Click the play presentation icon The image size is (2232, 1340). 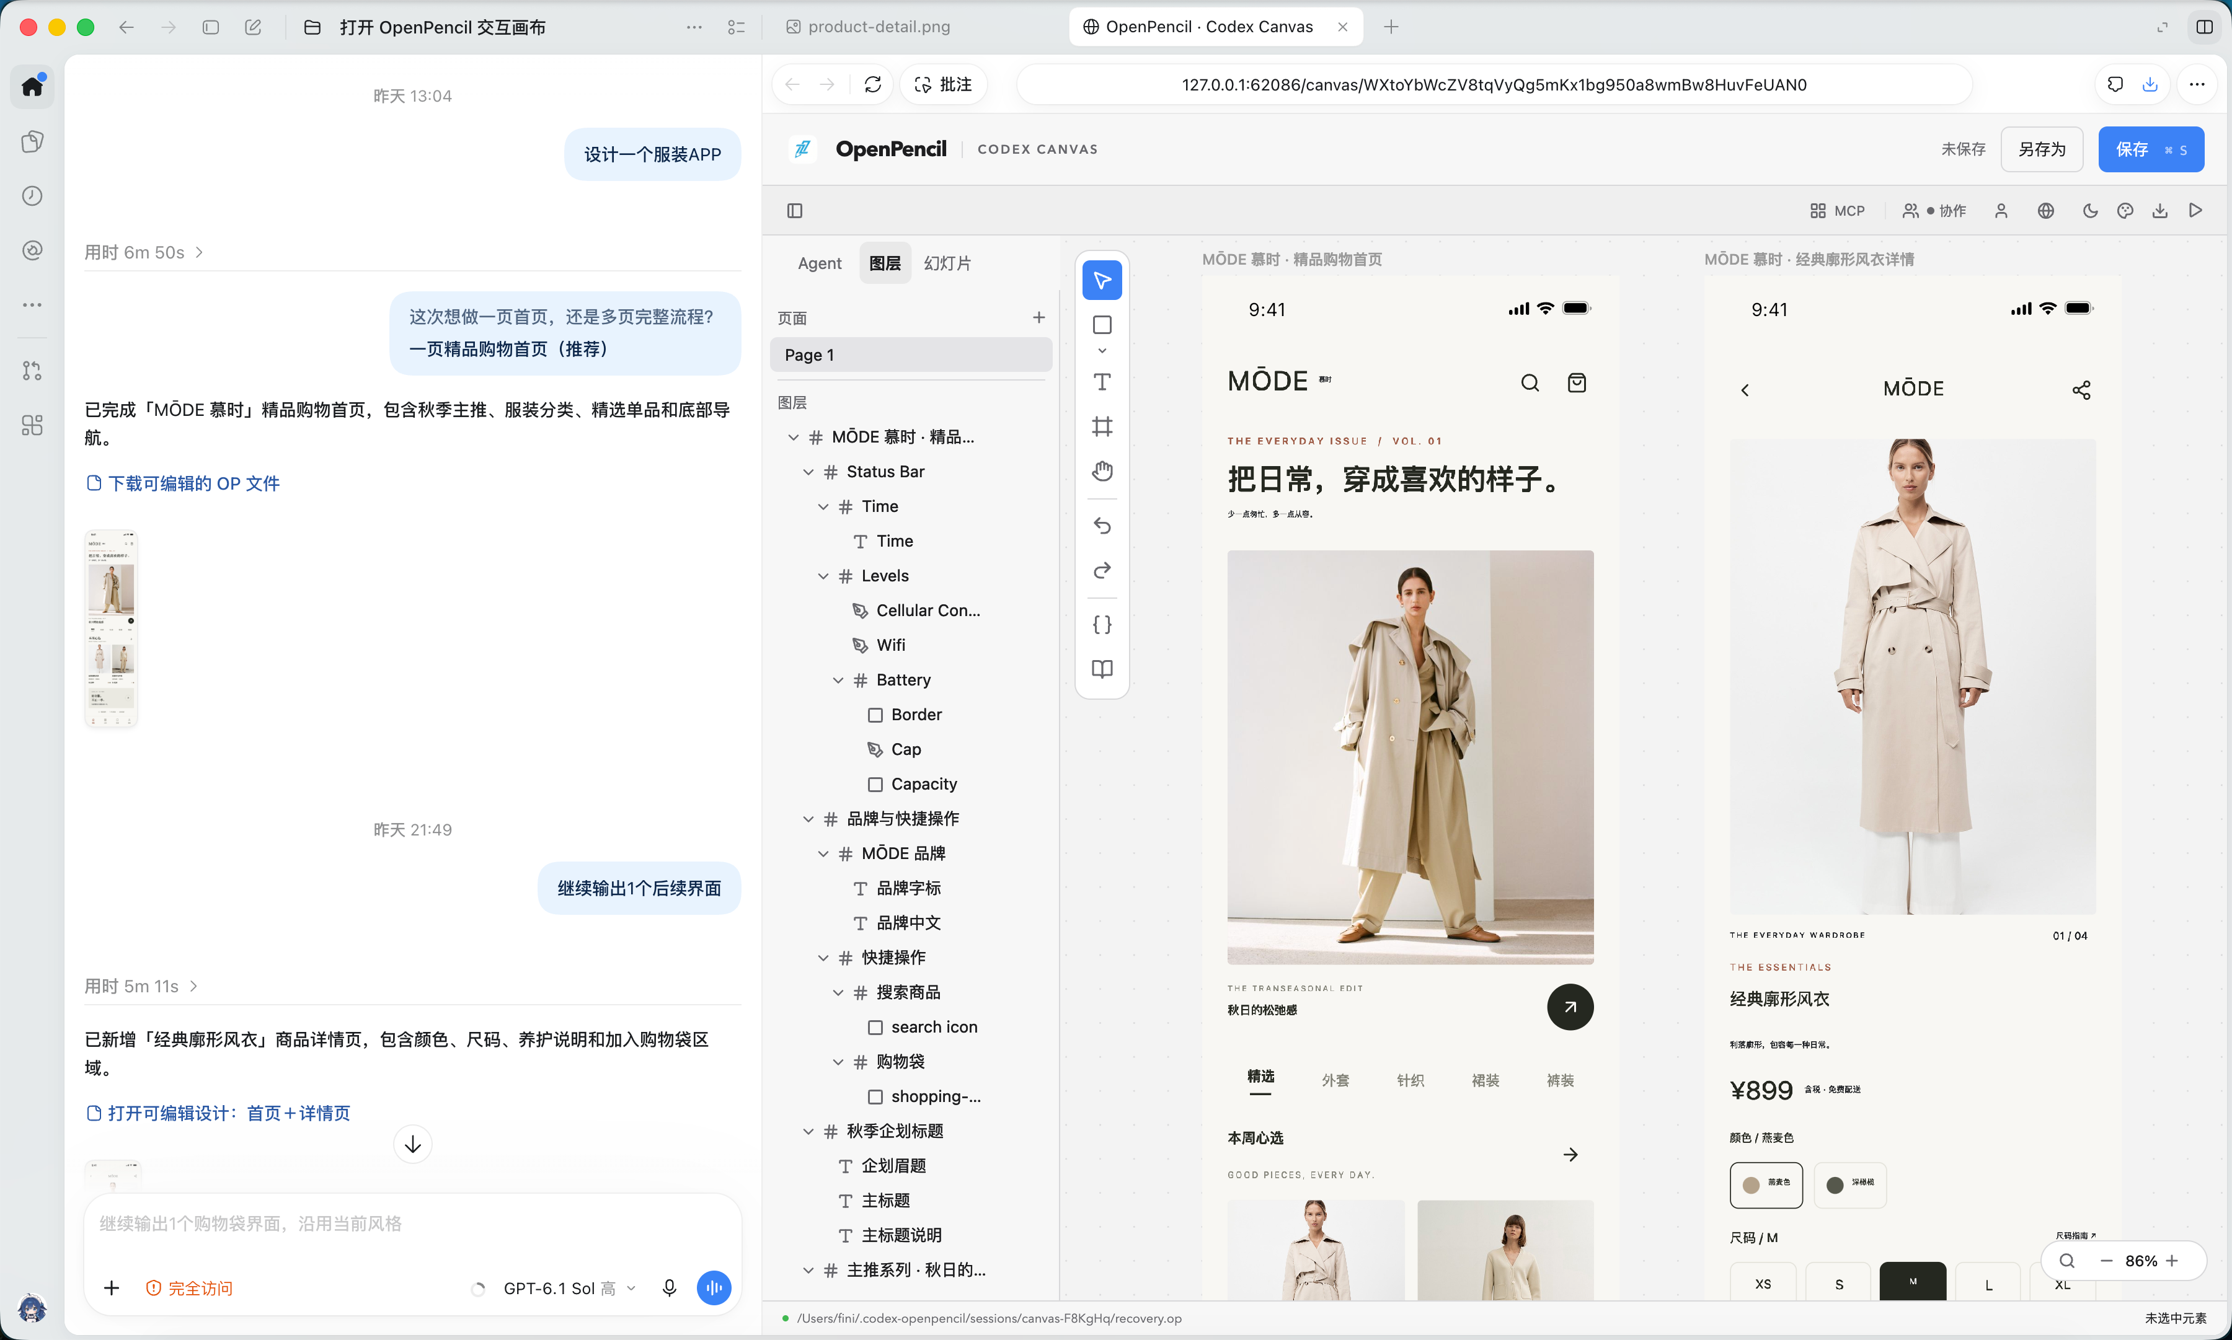click(x=2196, y=210)
